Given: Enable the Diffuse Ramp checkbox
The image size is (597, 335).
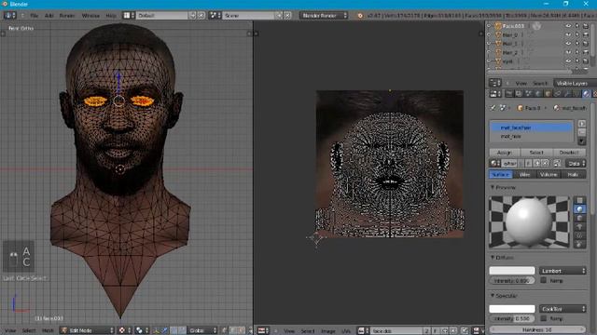Looking at the screenshot, I should 543,280.
